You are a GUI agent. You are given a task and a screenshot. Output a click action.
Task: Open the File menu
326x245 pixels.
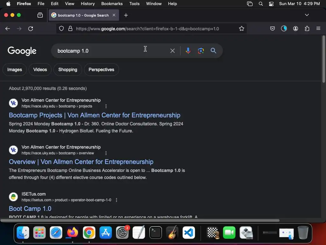tap(41, 4)
